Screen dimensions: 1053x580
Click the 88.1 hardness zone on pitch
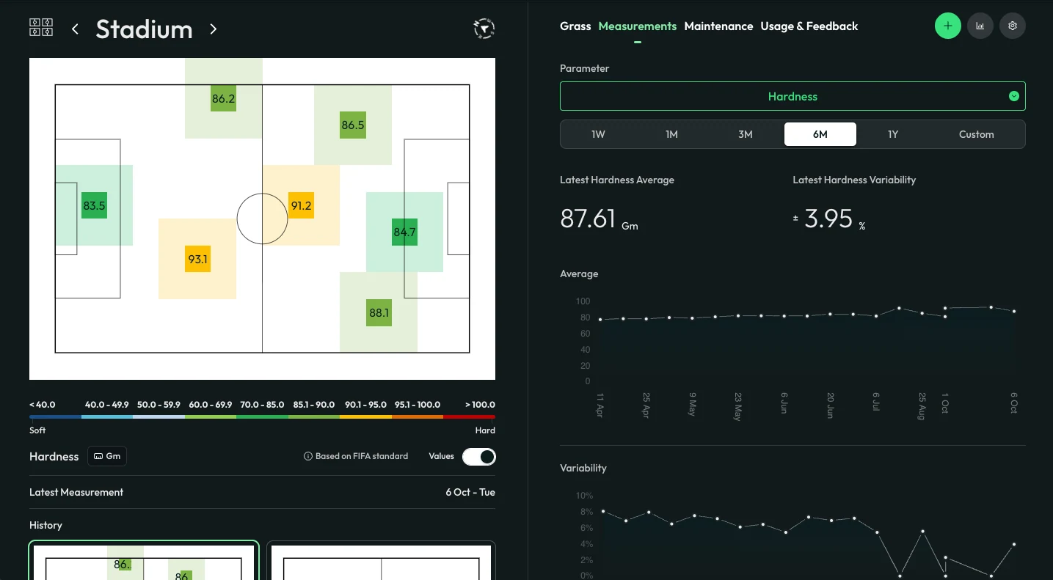379,312
